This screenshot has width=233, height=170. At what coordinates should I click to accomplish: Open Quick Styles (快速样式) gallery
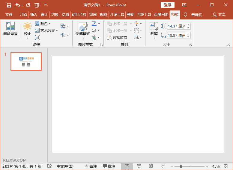[82, 27]
